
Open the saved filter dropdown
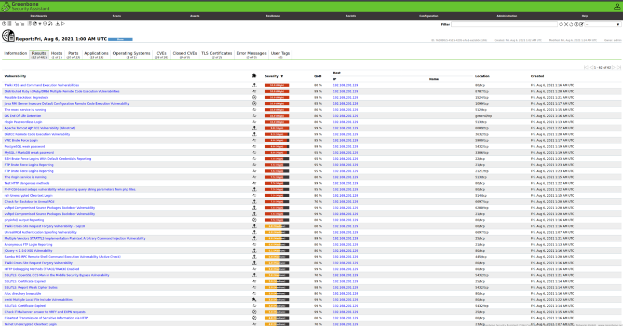(603, 24)
